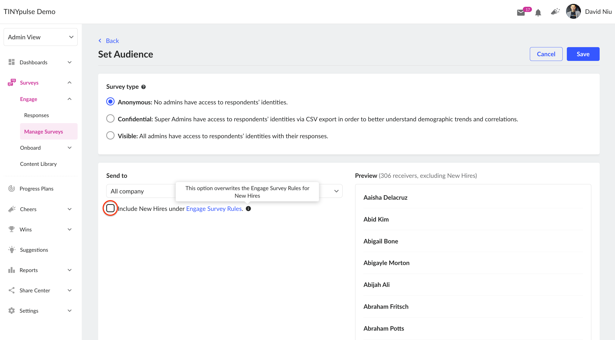Click the back arrow chevron icon

(x=100, y=41)
